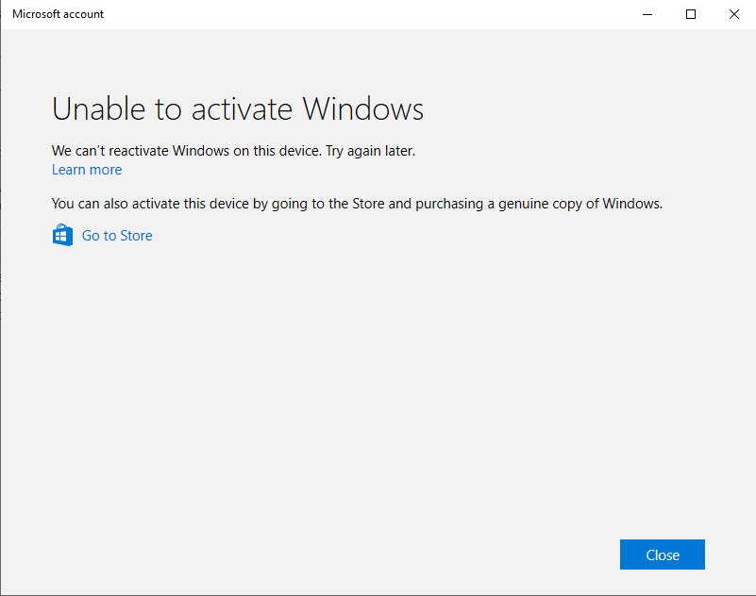The height and width of the screenshot is (596, 756).
Task: Minimize the Microsoft account window
Action: point(647,14)
